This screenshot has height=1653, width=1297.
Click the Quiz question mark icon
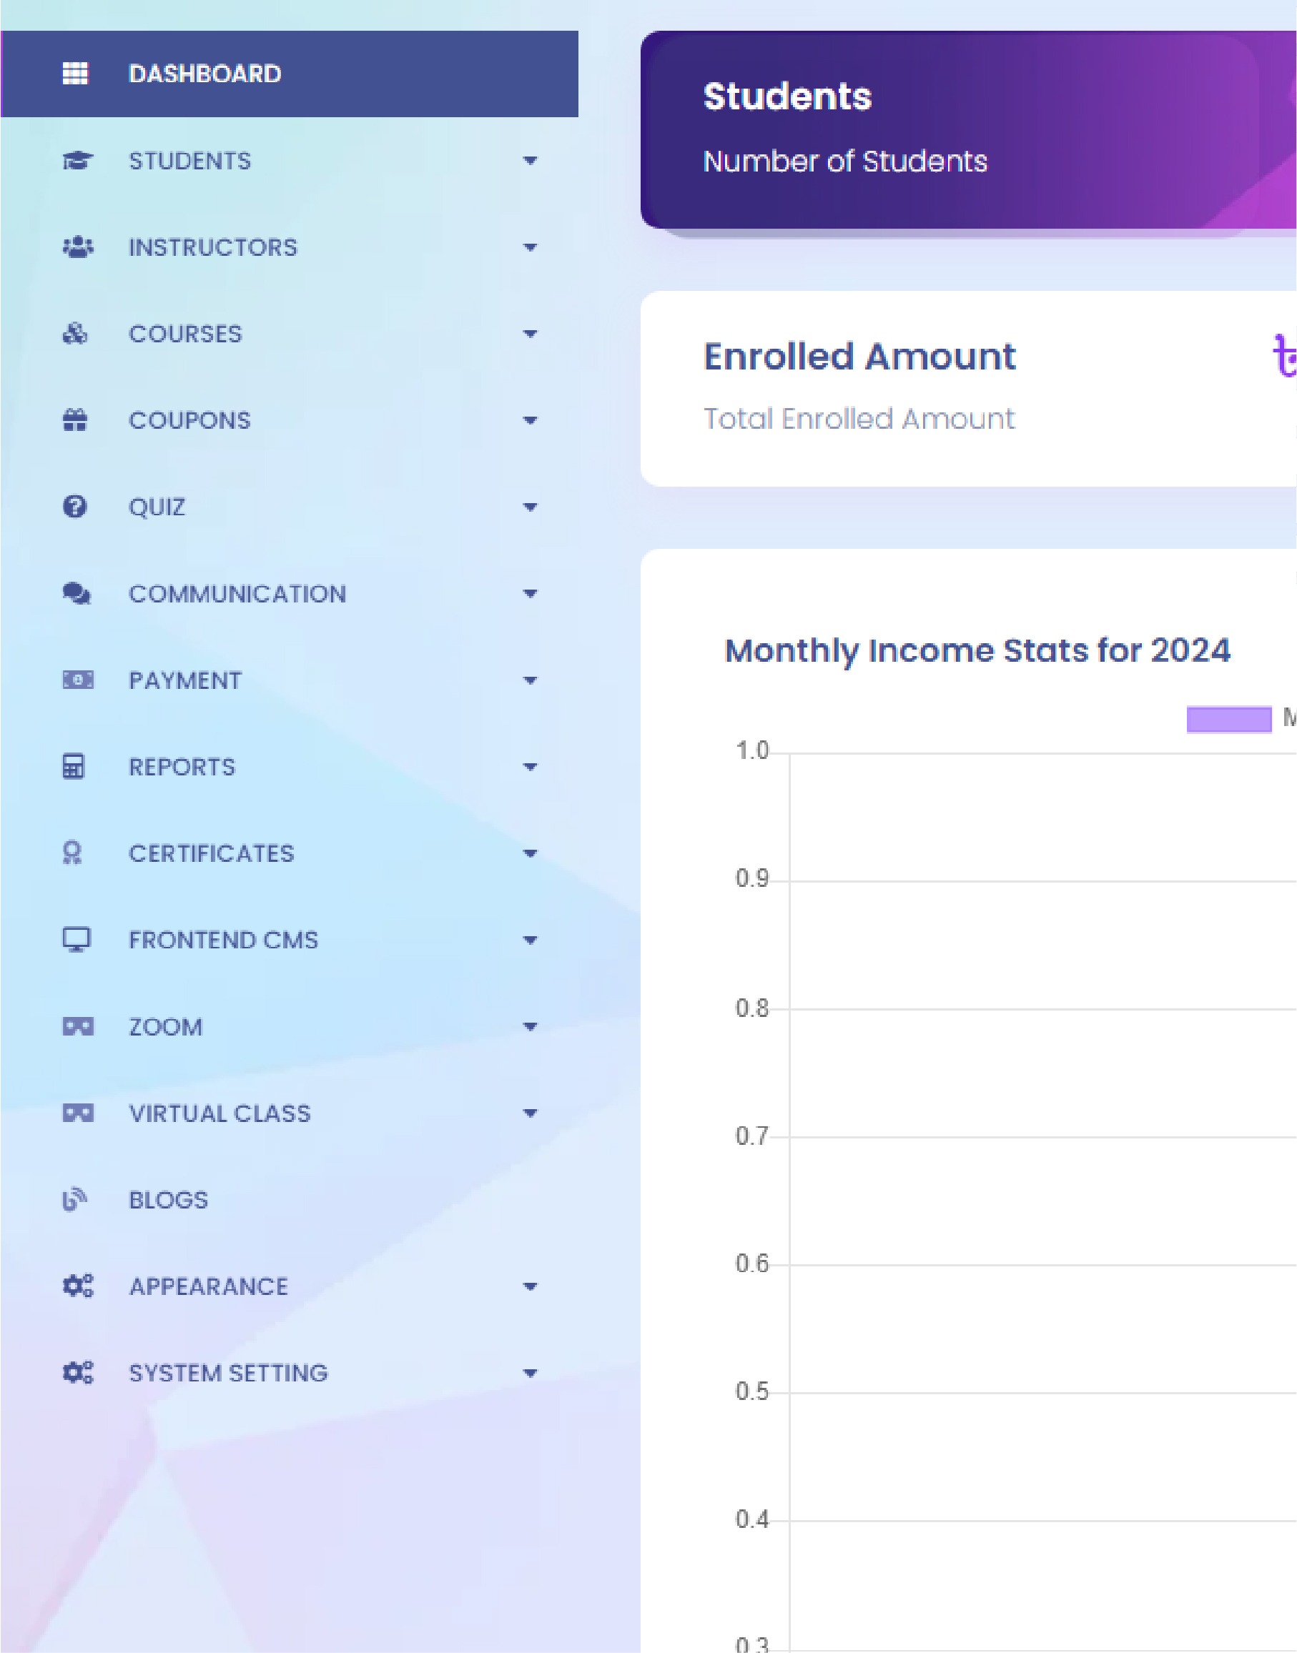[x=74, y=507]
